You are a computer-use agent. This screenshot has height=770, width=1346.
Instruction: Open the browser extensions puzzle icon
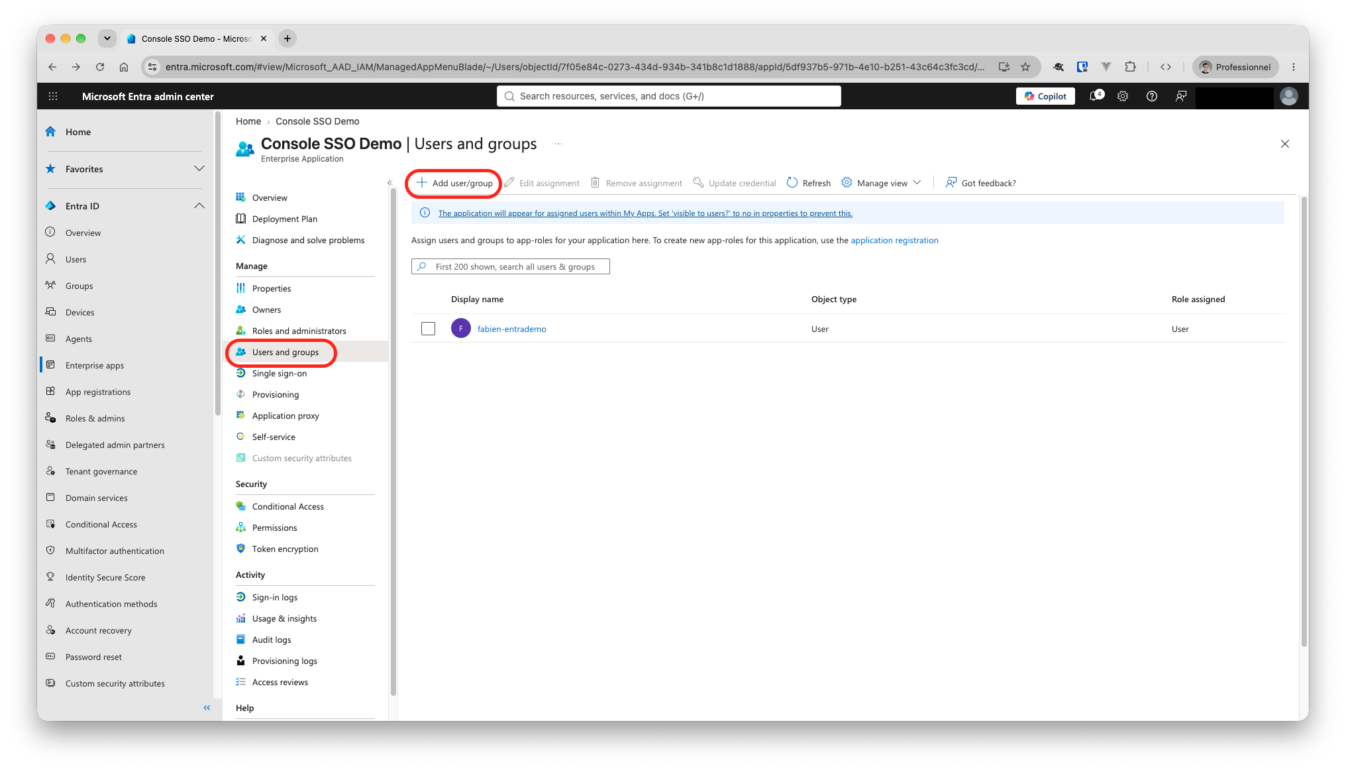pos(1131,67)
